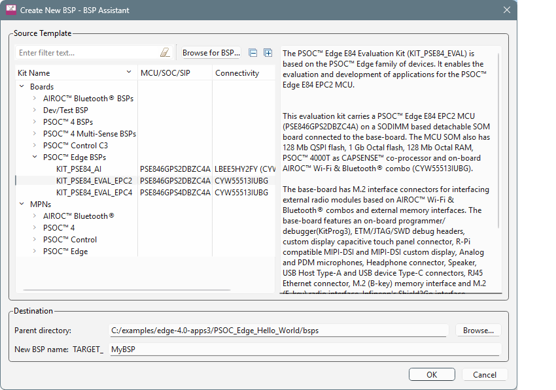Expand PSOC Edge under MPNs
Image resolution: width=556 pixels, height=390 pixels.
point(35,251)
